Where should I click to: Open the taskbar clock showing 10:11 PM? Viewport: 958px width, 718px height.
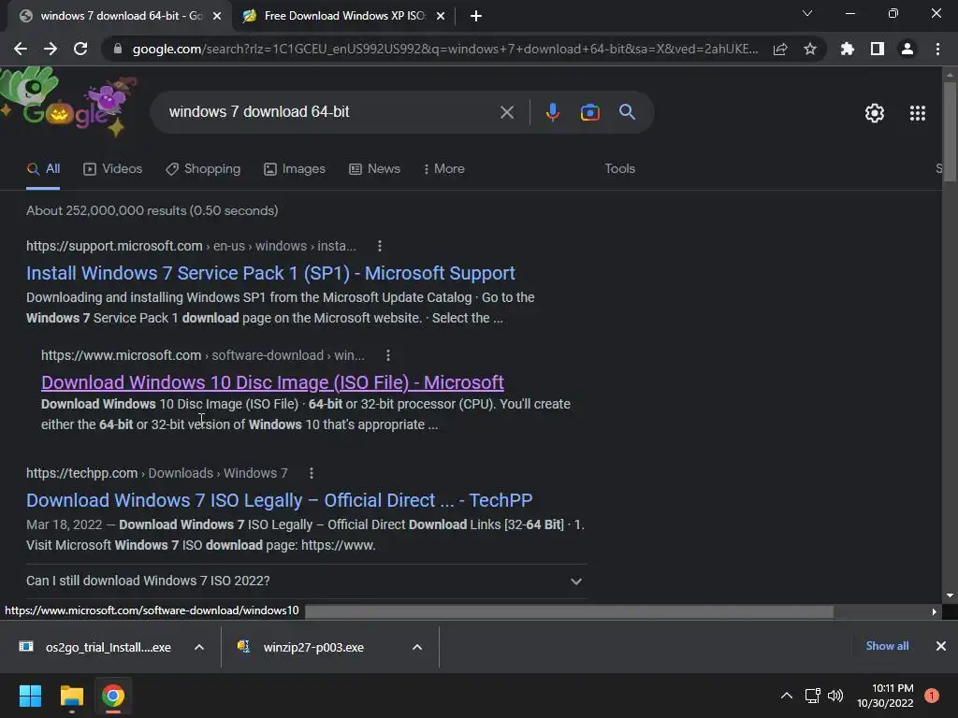[885, 696]
